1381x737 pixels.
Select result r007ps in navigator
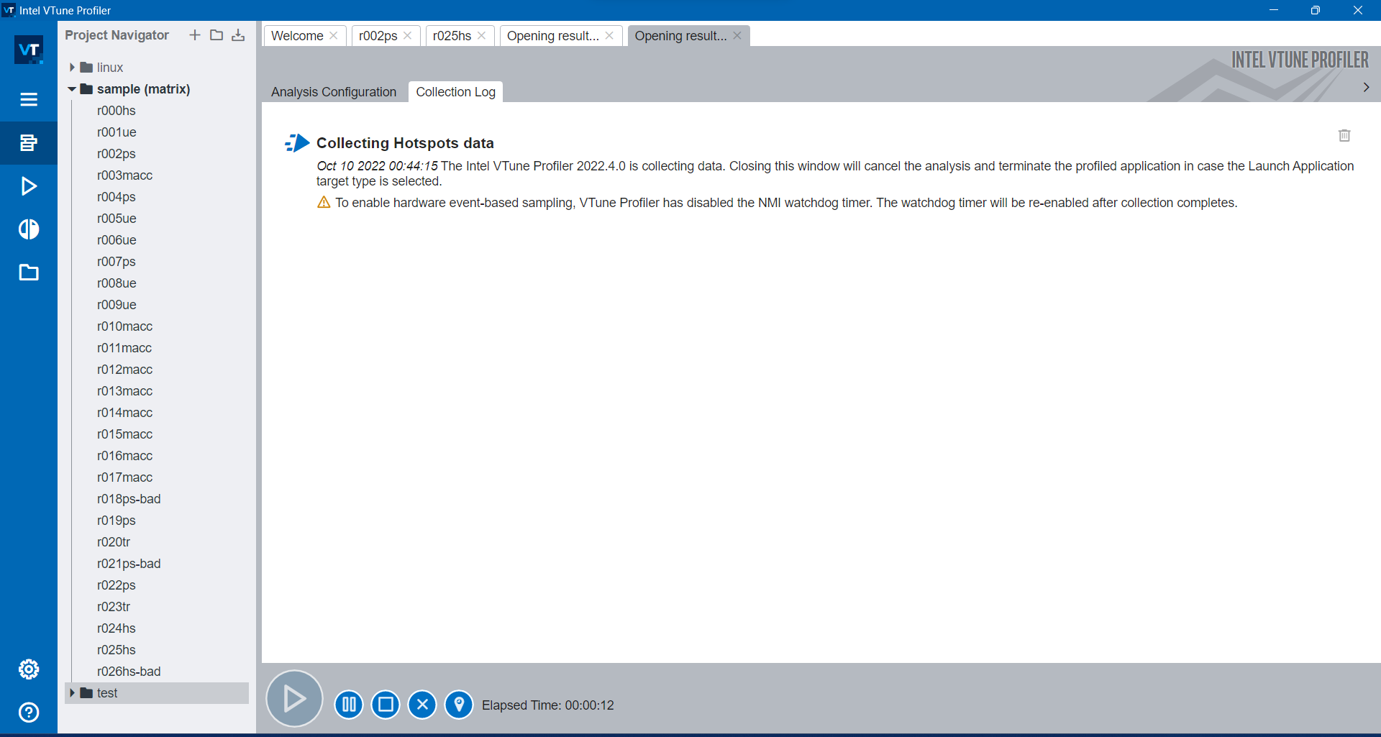[x=117, y=262]
